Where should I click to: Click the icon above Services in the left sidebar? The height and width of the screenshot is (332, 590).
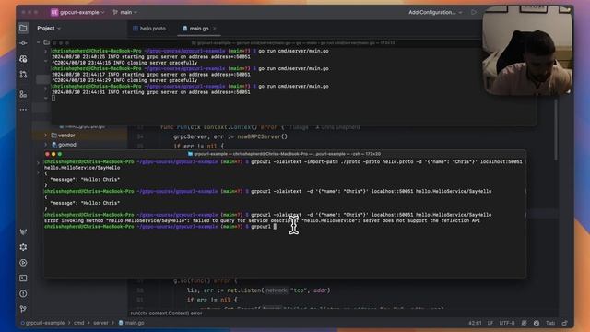[23, 231]
